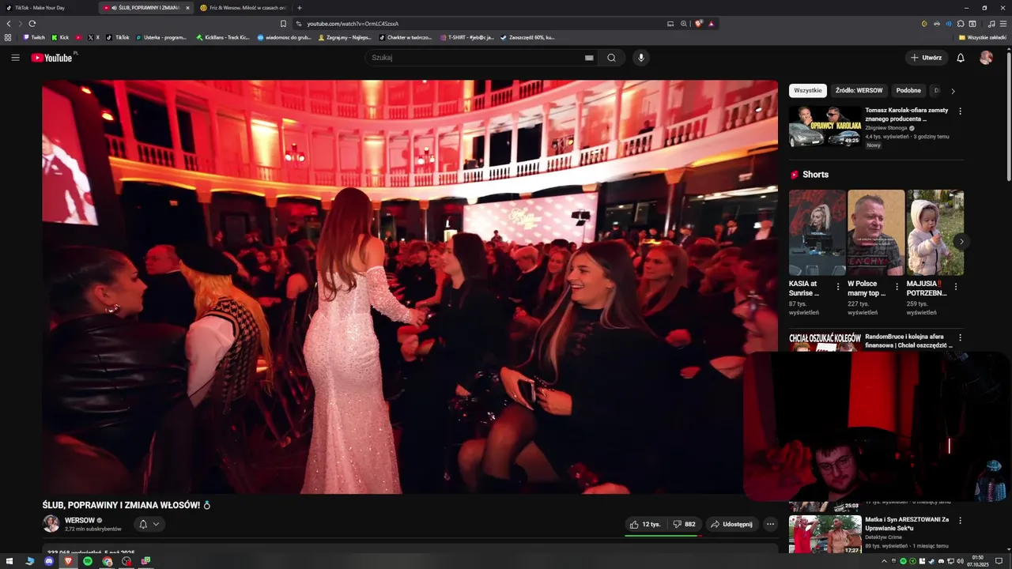Open the Tomasz Karolak video thumbnail
Image resolution: width=1012 pixels, height=569 pixels.
click(x=825, y=126)
